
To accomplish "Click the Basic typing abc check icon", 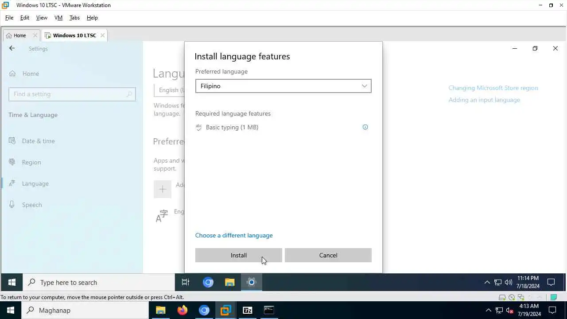I will (199, 127).
